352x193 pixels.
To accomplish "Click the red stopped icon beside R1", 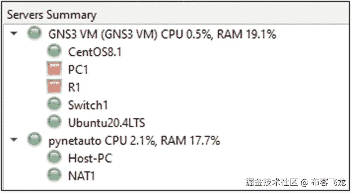I will [x=54, y=87].
